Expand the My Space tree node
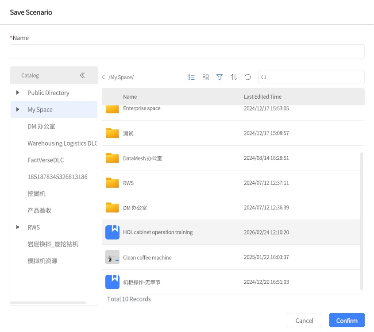Viewport: 374px width, 332px height. [18, 109]
